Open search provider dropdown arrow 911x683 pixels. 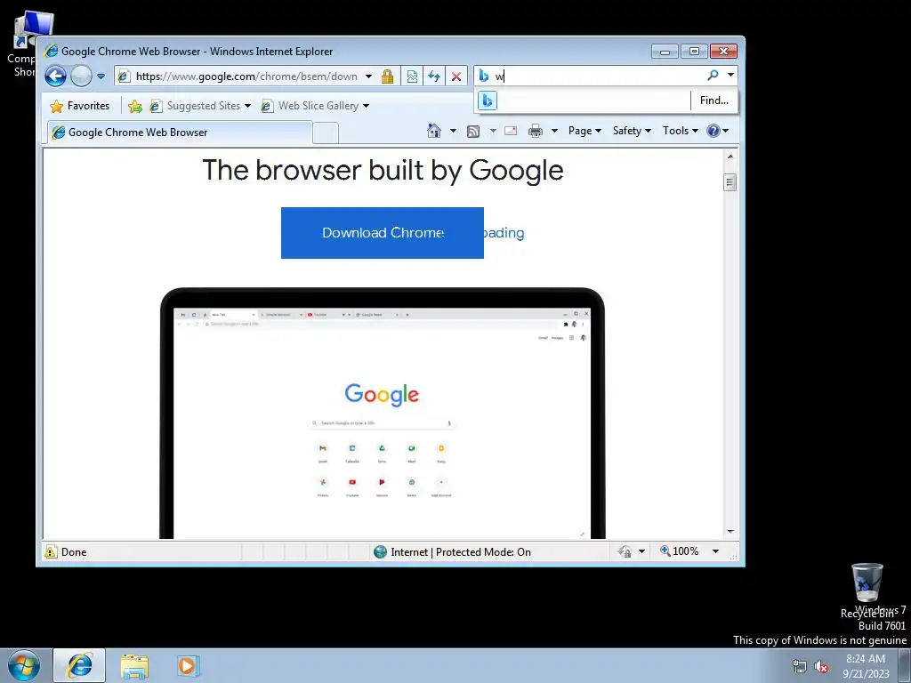pyautogui.click(x=730, y=75)
